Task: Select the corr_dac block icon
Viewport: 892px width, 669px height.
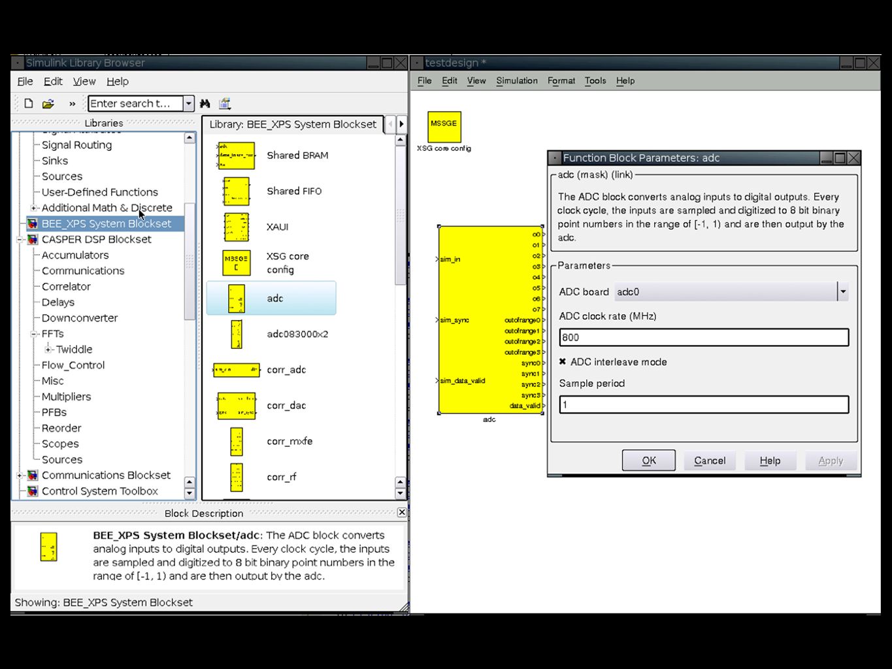Action: pos(236,406)
